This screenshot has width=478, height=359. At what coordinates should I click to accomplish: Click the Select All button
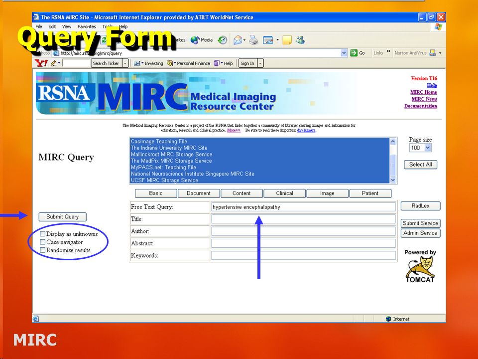(420, 165)
